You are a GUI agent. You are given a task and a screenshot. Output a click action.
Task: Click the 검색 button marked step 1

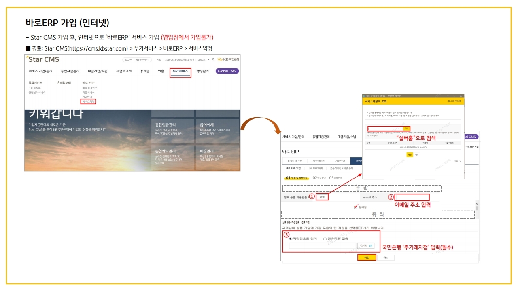pyautogui.click(x=322, y=197)
